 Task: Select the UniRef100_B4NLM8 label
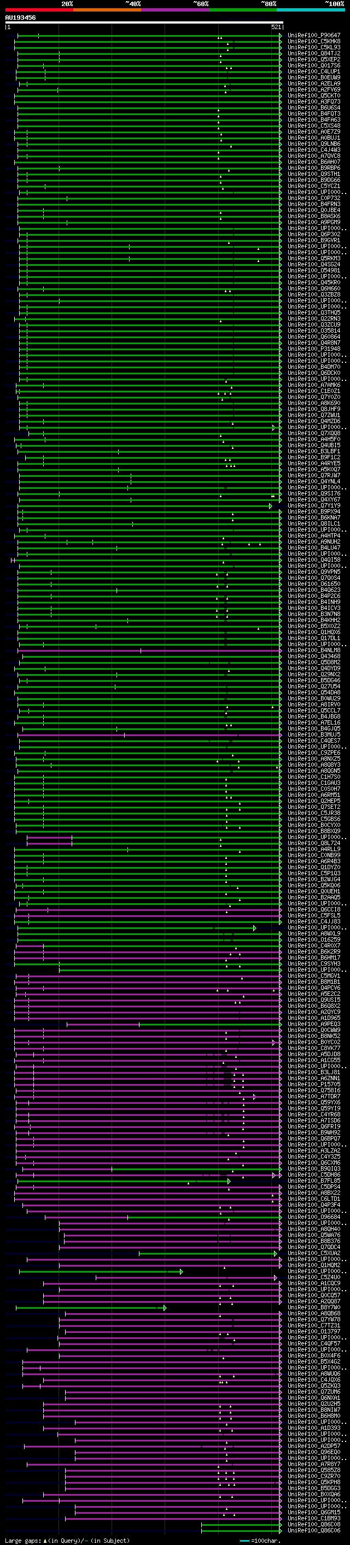pyautogui.click(x=313, y=650)
